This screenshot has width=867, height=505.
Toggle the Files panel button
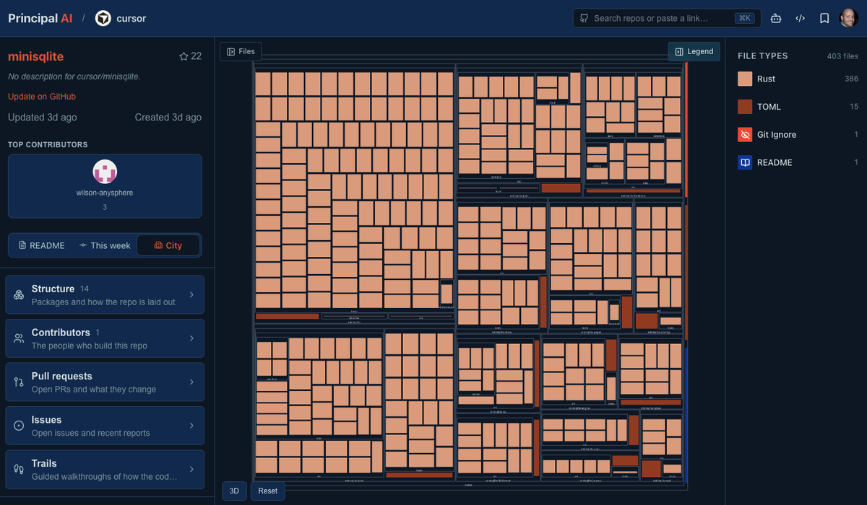tap(241, 51)
